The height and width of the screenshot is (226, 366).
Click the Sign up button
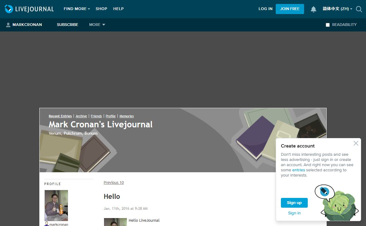tap(294, 203)
